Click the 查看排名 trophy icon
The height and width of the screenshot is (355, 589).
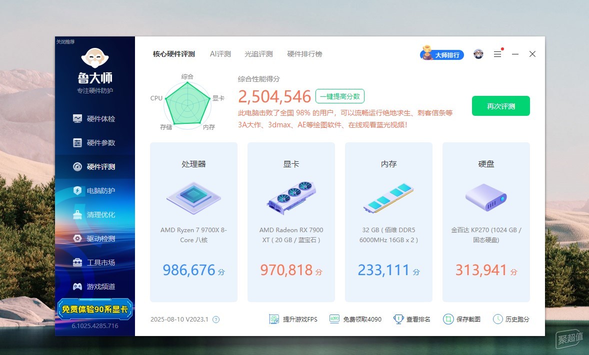tap(398, 320)
